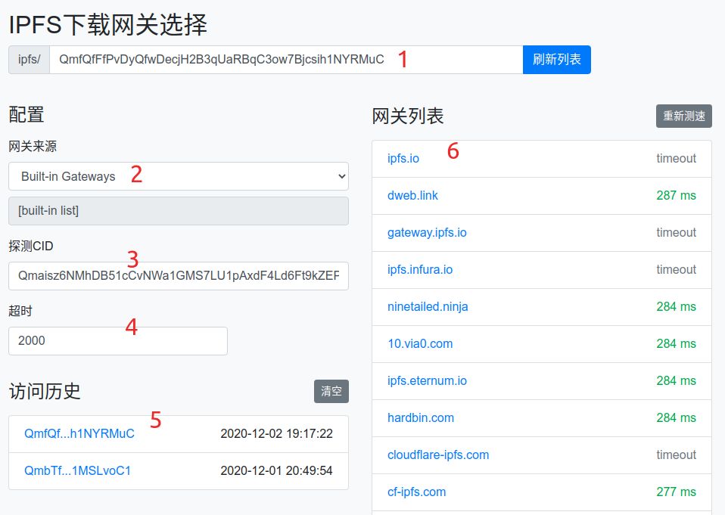Click the IPFS下载网关选择 page title
The image size is (725, 515).
point(107,24)
